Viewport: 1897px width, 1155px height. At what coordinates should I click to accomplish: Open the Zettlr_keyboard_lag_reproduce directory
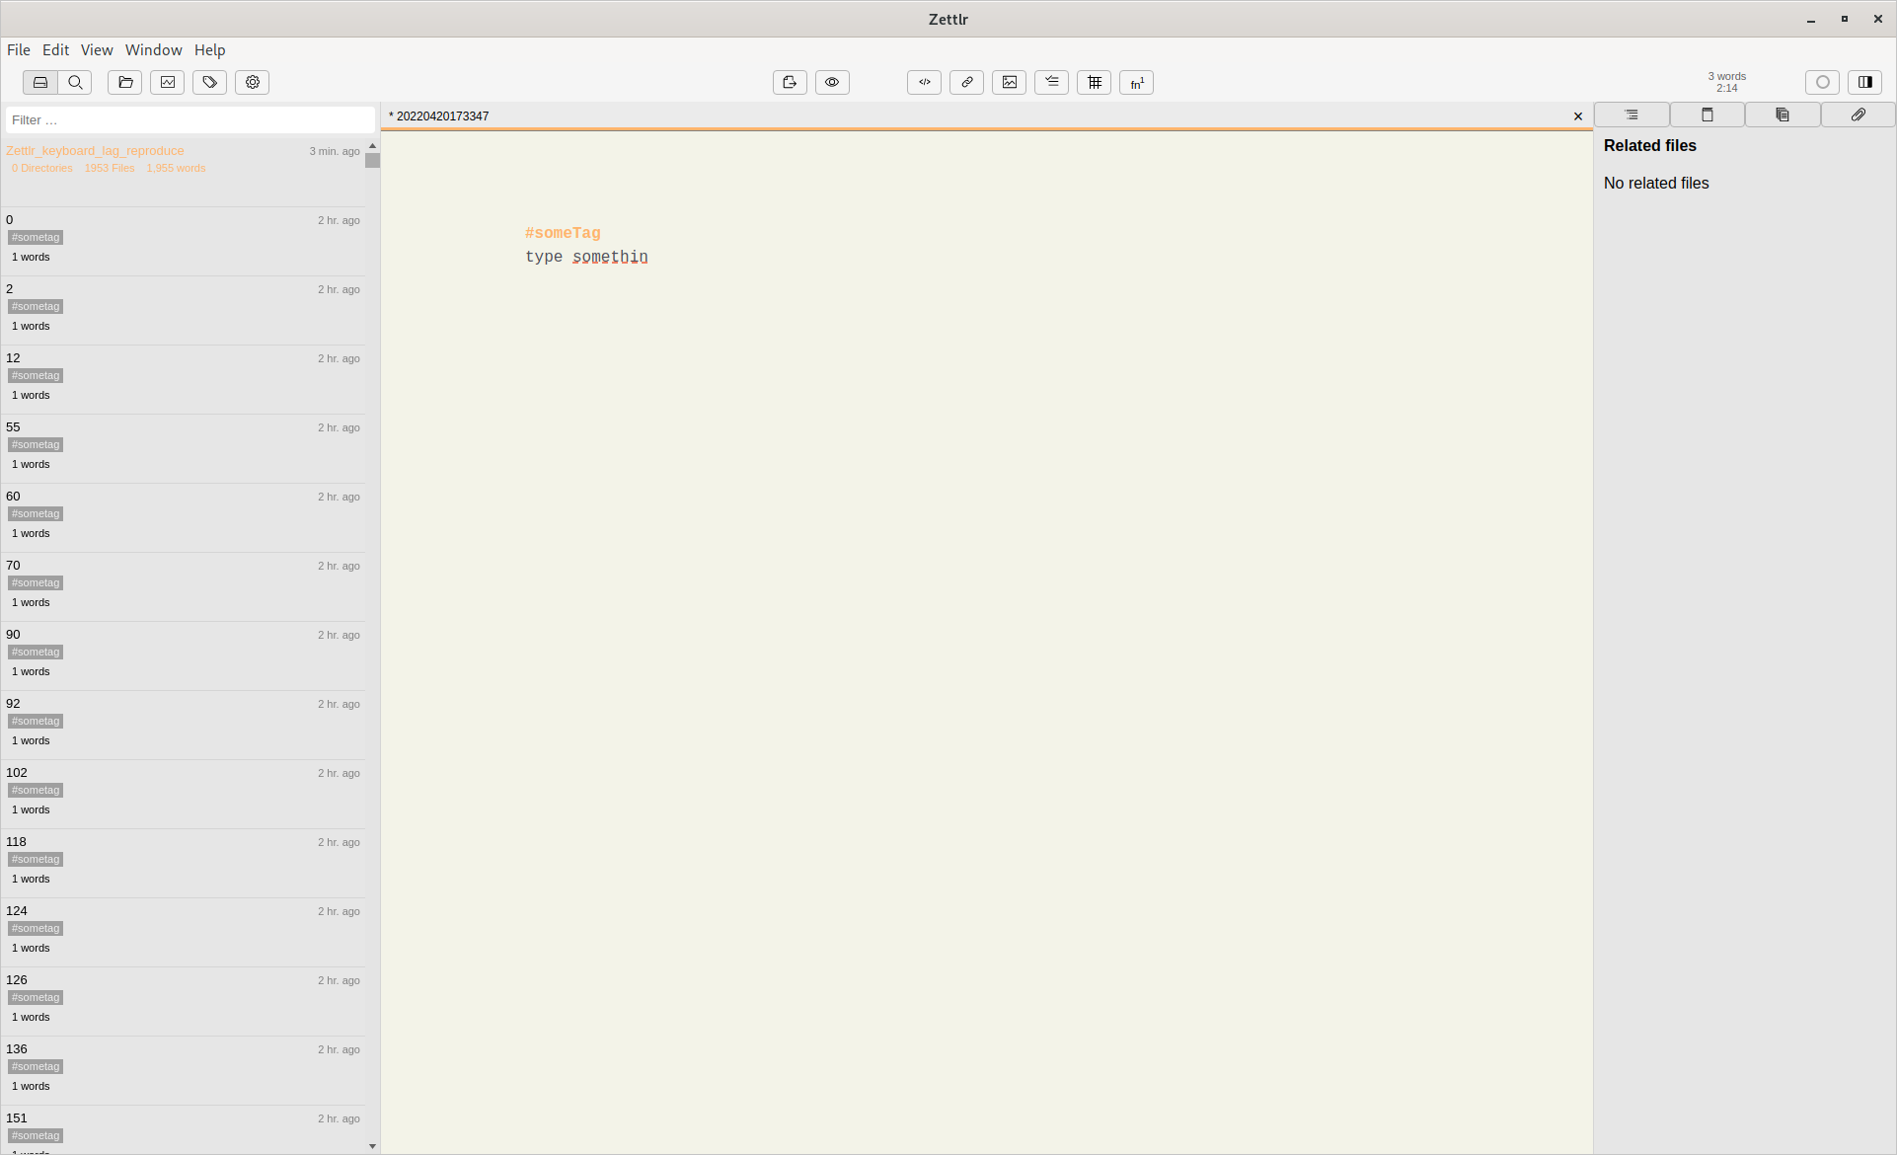95,151
